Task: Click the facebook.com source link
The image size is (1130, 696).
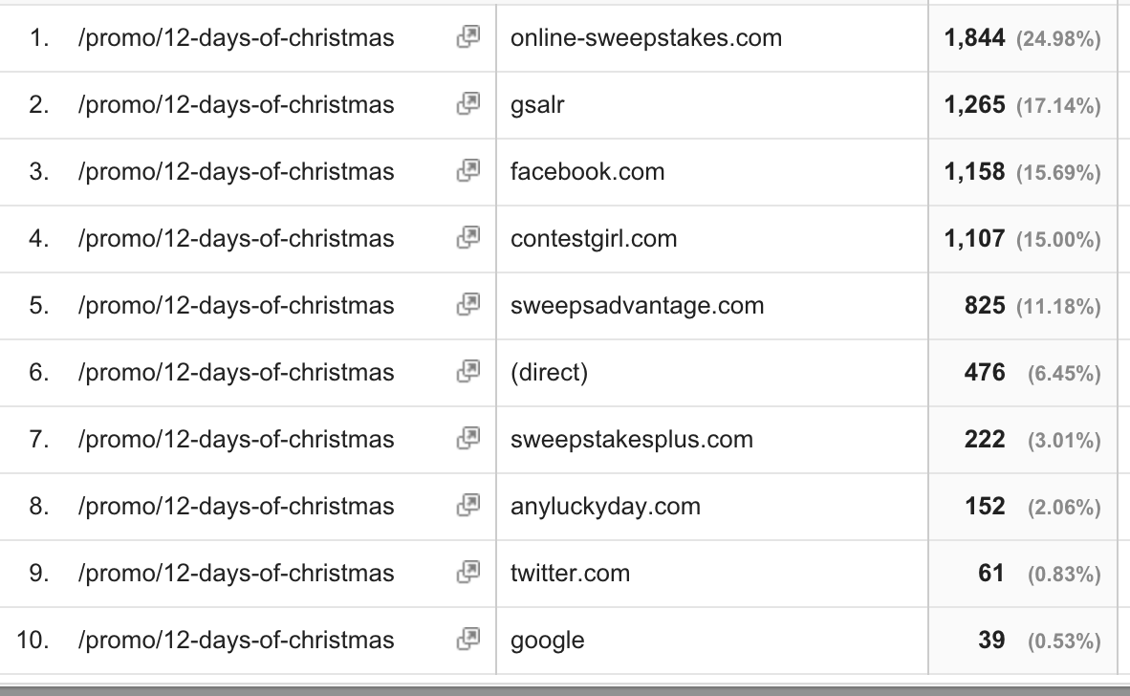Action: 587,172
